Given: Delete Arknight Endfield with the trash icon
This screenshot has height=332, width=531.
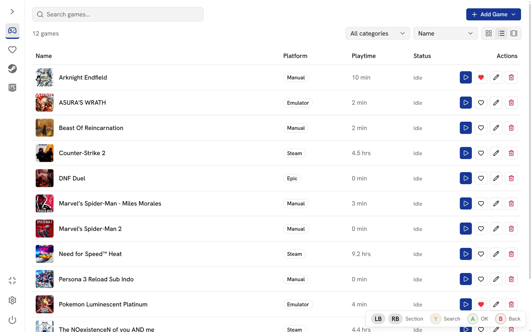Looking at the screenshot, I should click(511, 77).
